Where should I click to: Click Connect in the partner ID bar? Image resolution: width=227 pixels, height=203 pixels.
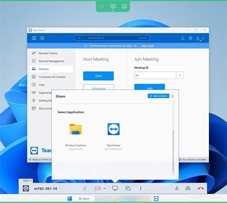point(142,38)
